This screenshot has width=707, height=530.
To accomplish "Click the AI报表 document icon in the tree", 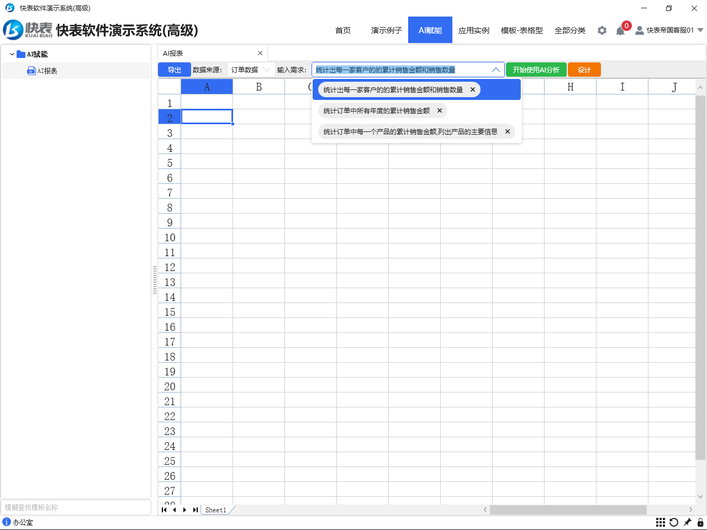I will point(31,71).
